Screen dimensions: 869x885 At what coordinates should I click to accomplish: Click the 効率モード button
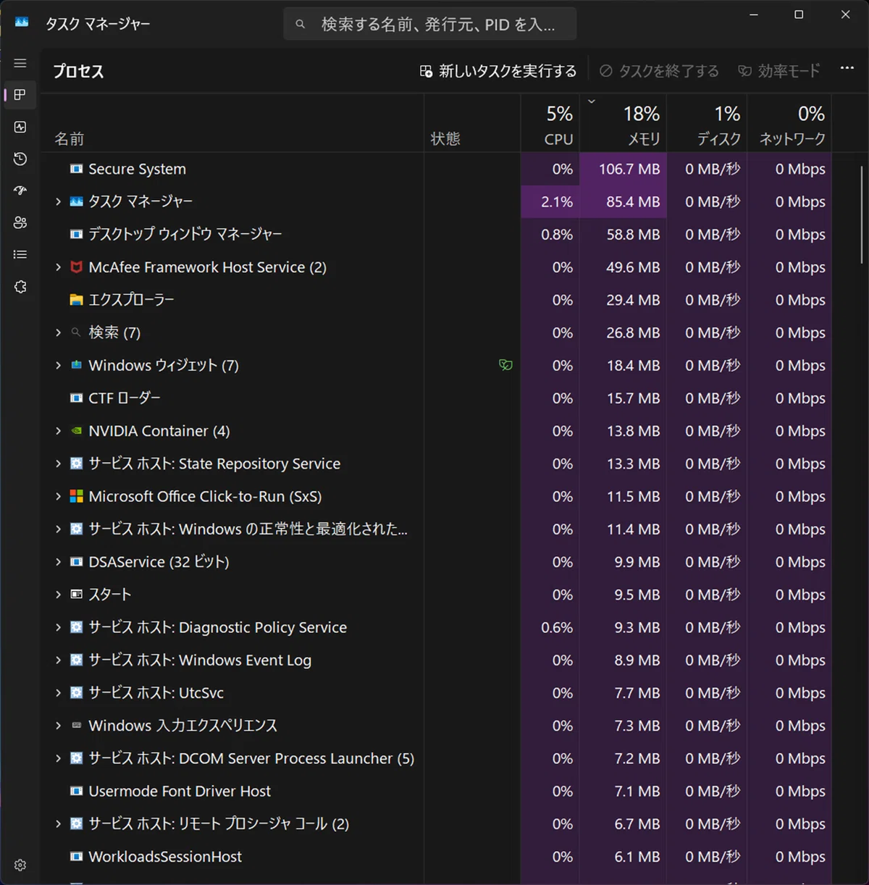pyautogui.click(x=779, y=71)
